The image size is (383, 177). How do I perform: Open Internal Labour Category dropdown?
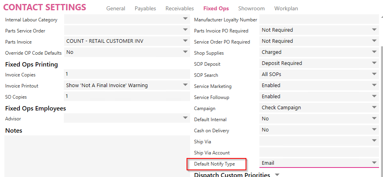point(127,19)
